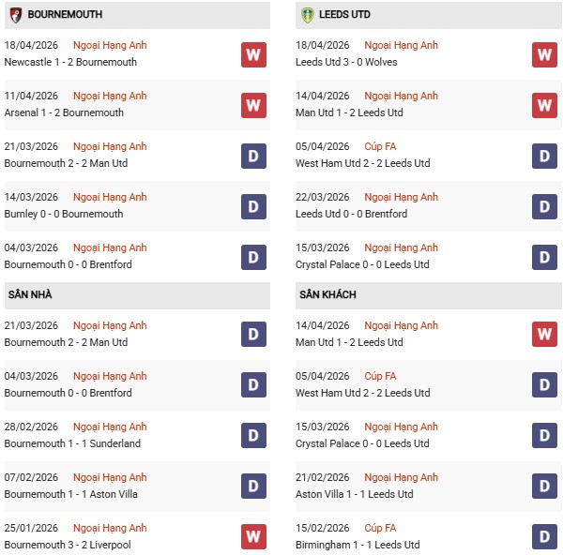Click the Bournemouth club crest icon
The image size is (563, 555).
coord(16,15)
